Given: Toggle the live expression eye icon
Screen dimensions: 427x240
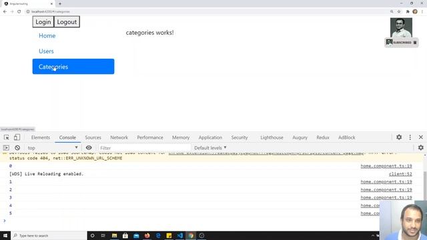Looking at the screenshot, I should [x=89, y=147].
